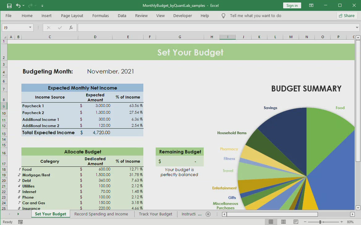Expand the formula bar with the chevron
The height and width of the screenshot is (225, 361).
(357, 28)
